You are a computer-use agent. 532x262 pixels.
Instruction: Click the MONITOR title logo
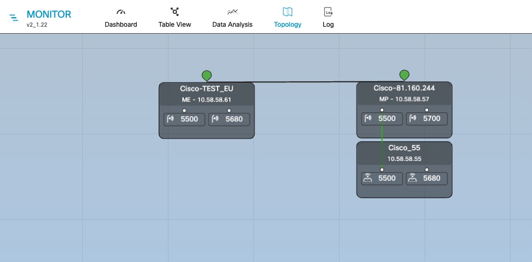point(49,14)
